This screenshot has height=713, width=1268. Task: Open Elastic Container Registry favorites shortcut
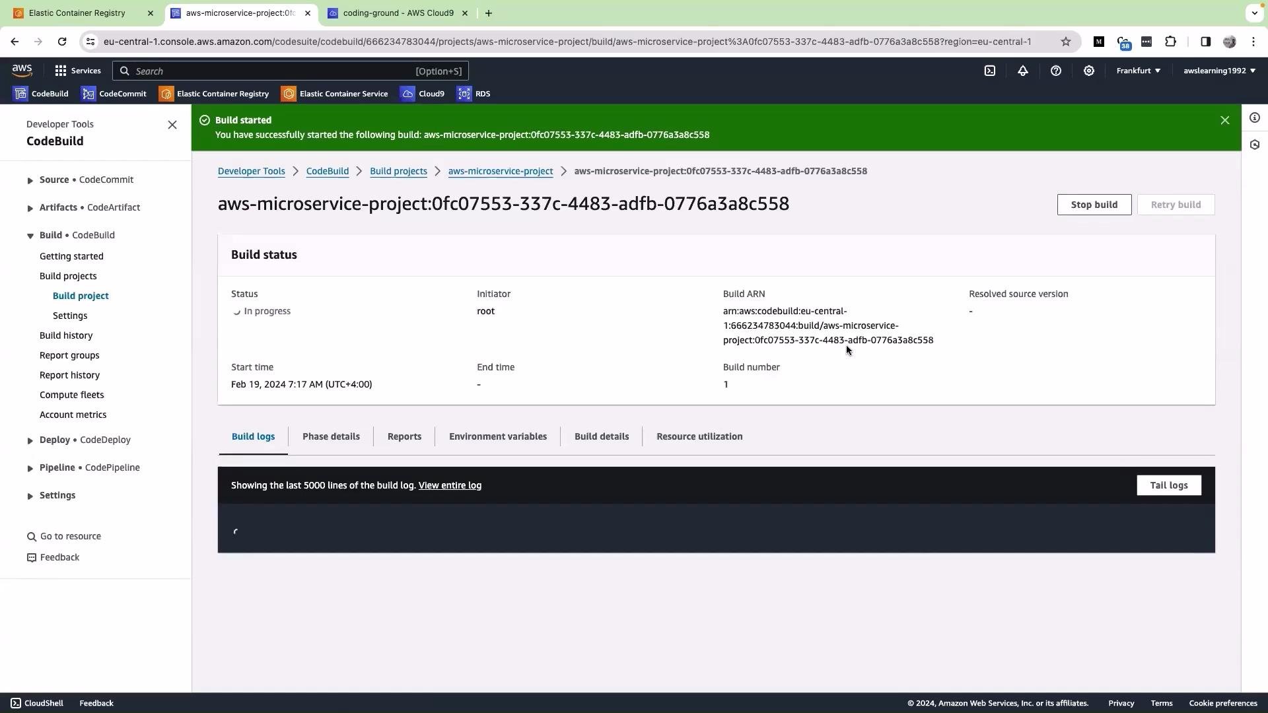tap(214, 94)
